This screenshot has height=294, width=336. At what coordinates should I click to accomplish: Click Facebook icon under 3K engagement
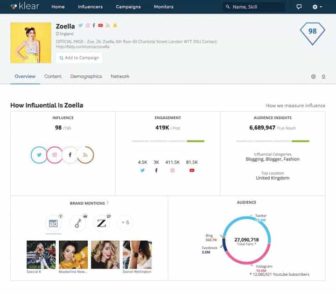coord(156,170)
